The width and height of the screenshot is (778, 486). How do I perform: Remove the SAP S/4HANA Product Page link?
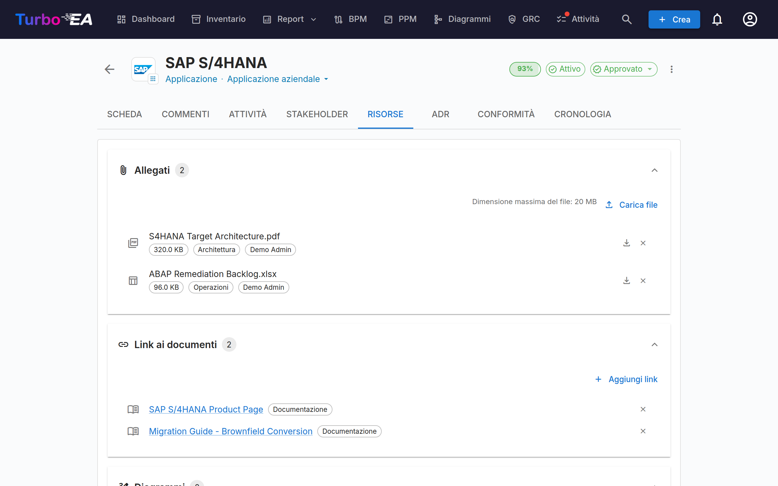tap(643, 409)
